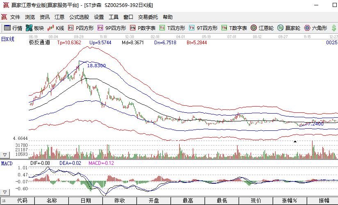Open the 江恩 menu

[x=59, y=17]
